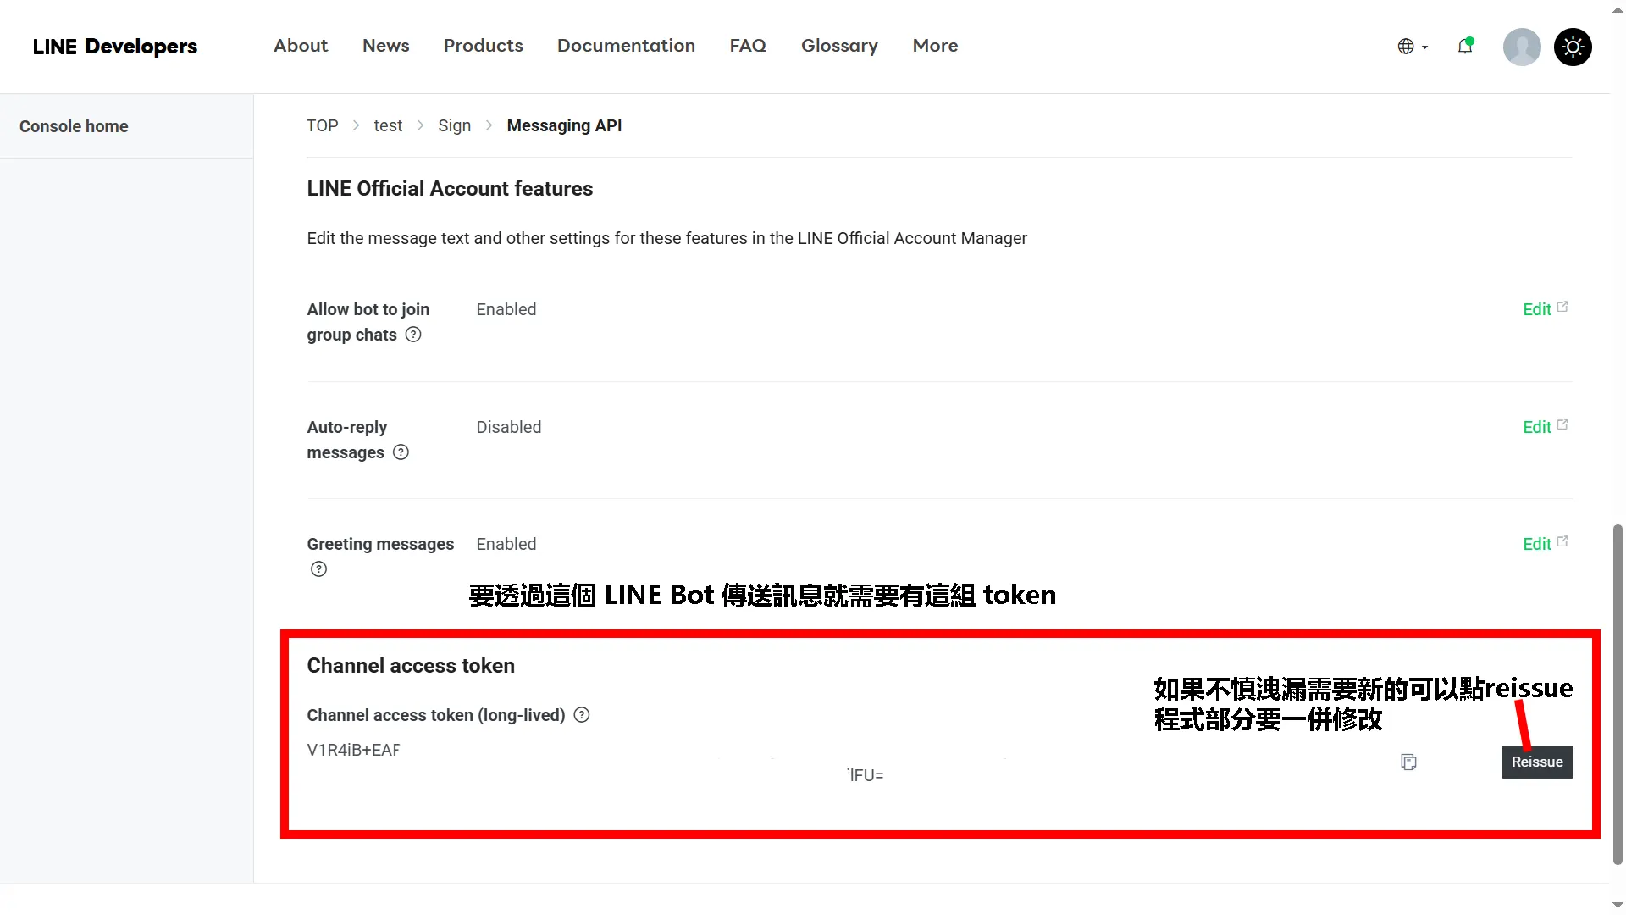
Task: Open help tooltip for Allow bot to join group chats
Action: (x=412, y=335)
